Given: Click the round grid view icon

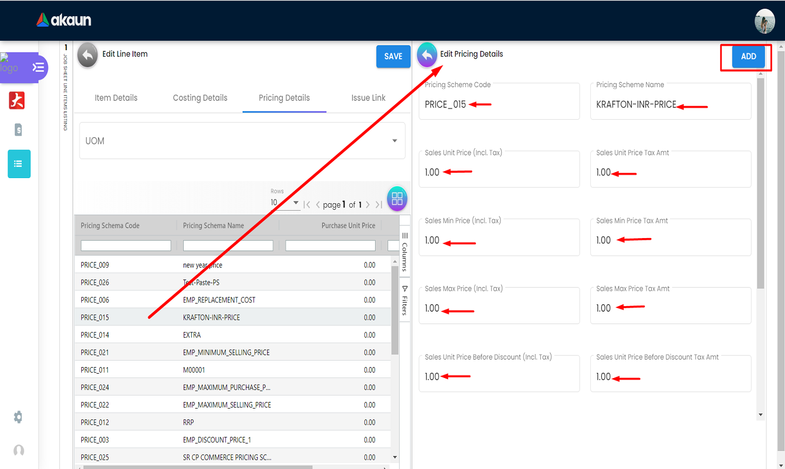Looking at the screenshot, I should pyautogui.click(x=397, y=198).
